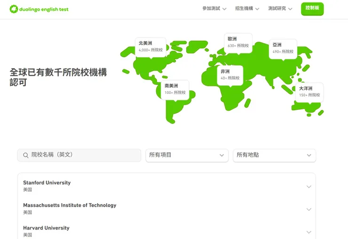Click 美国 under Massachusetts Institute of Technology

[28, 212]
